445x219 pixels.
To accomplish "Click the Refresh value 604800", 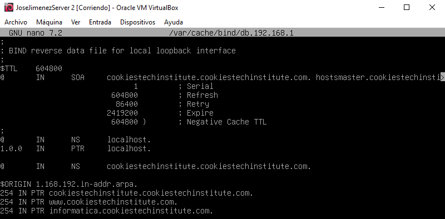I will pyautogui.click(x=125, y=95).
